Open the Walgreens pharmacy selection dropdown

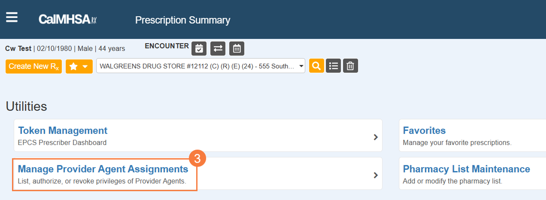tap(200, 66)
